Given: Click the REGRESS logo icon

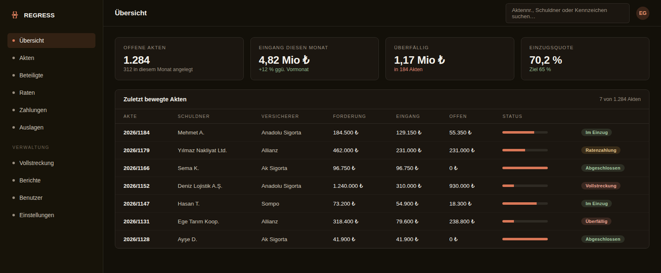Looking at the screenshot, I should [14, 15].
